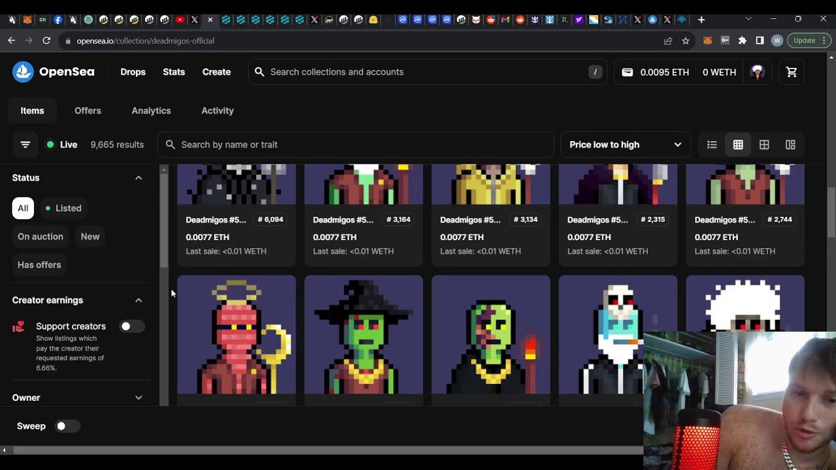Open the OpenSea home logo

pyautogui.click(x=54, y=72)
